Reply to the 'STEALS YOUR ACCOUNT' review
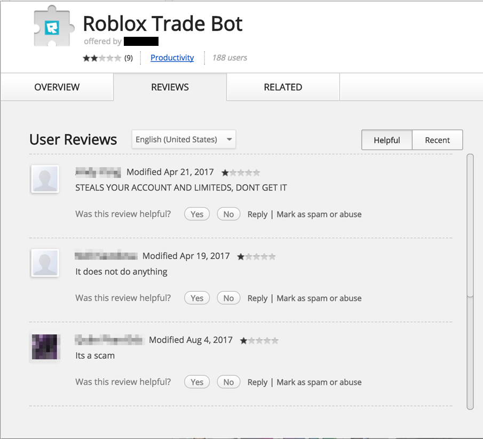This screenshot has width=483, height=439. click(x=258, y=214)
